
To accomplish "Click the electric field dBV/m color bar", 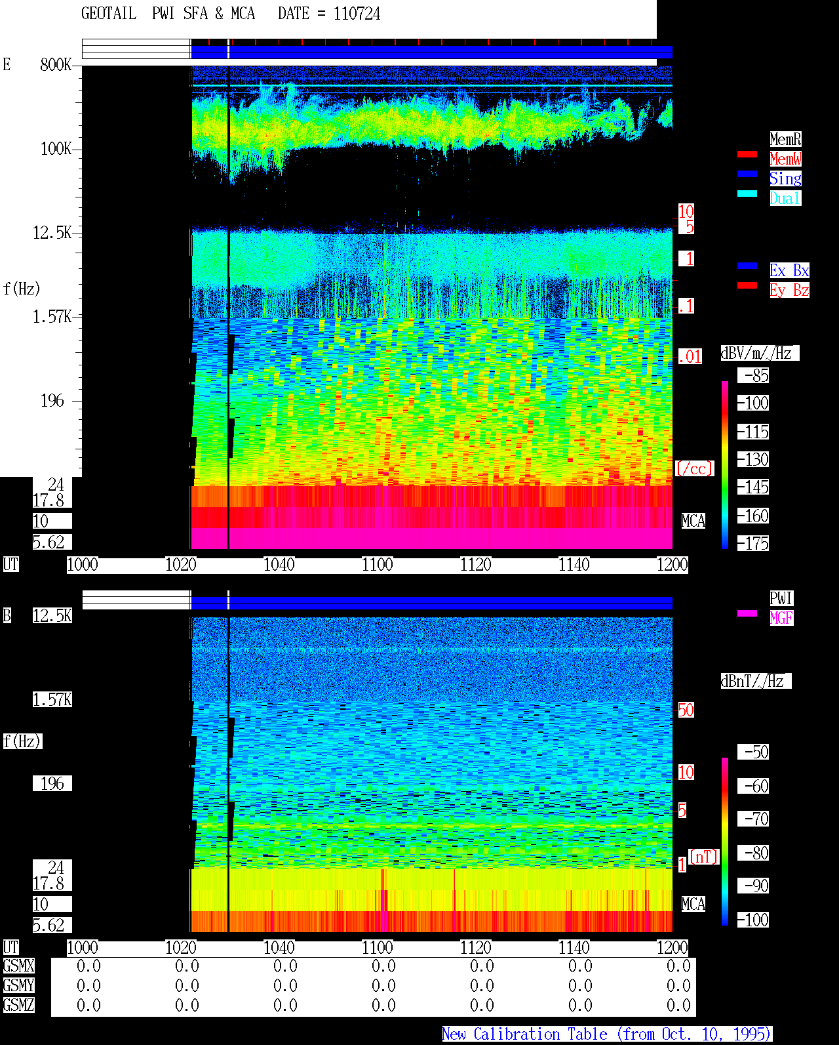I will [725, 465].
